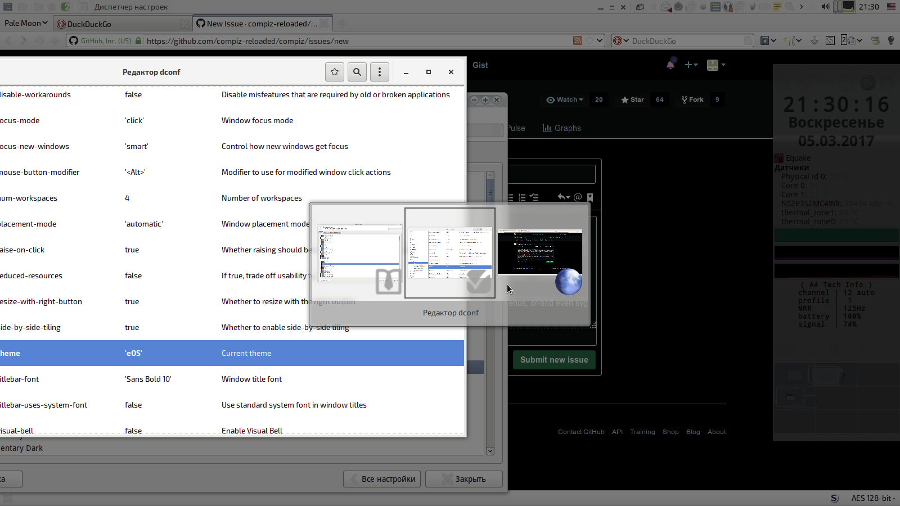Open the Gist link in GitHub header
The height and width of the screenshot is (506, 900).
[x=480, y=65]
